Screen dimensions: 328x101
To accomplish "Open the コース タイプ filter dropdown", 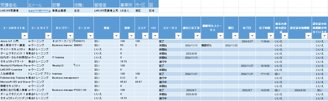I will (x=48, y=36).
